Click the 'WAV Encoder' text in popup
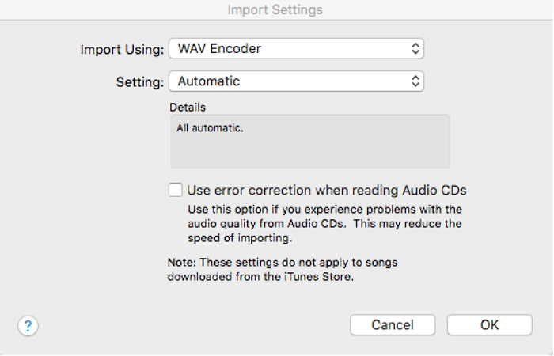554x356 pixels. [x=219, y=49]
